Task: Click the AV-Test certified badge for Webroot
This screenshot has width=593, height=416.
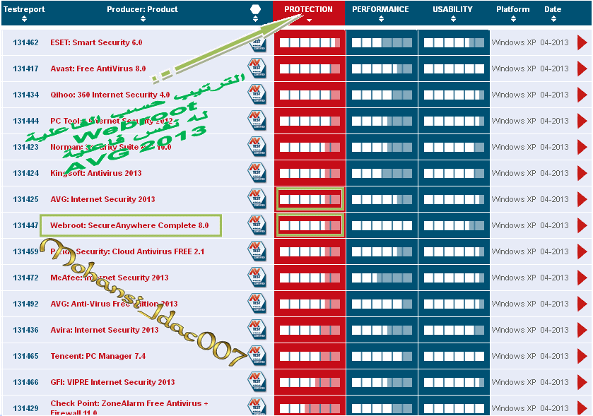Action: tap(257, 225)
